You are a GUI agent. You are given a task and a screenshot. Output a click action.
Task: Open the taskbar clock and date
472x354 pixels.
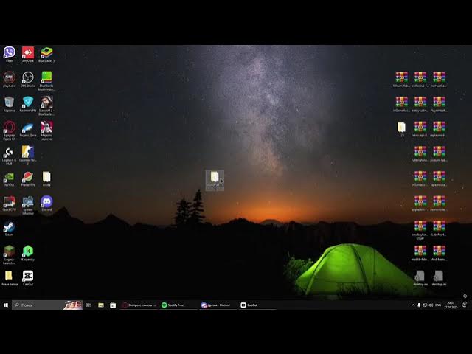click(451, 305)
